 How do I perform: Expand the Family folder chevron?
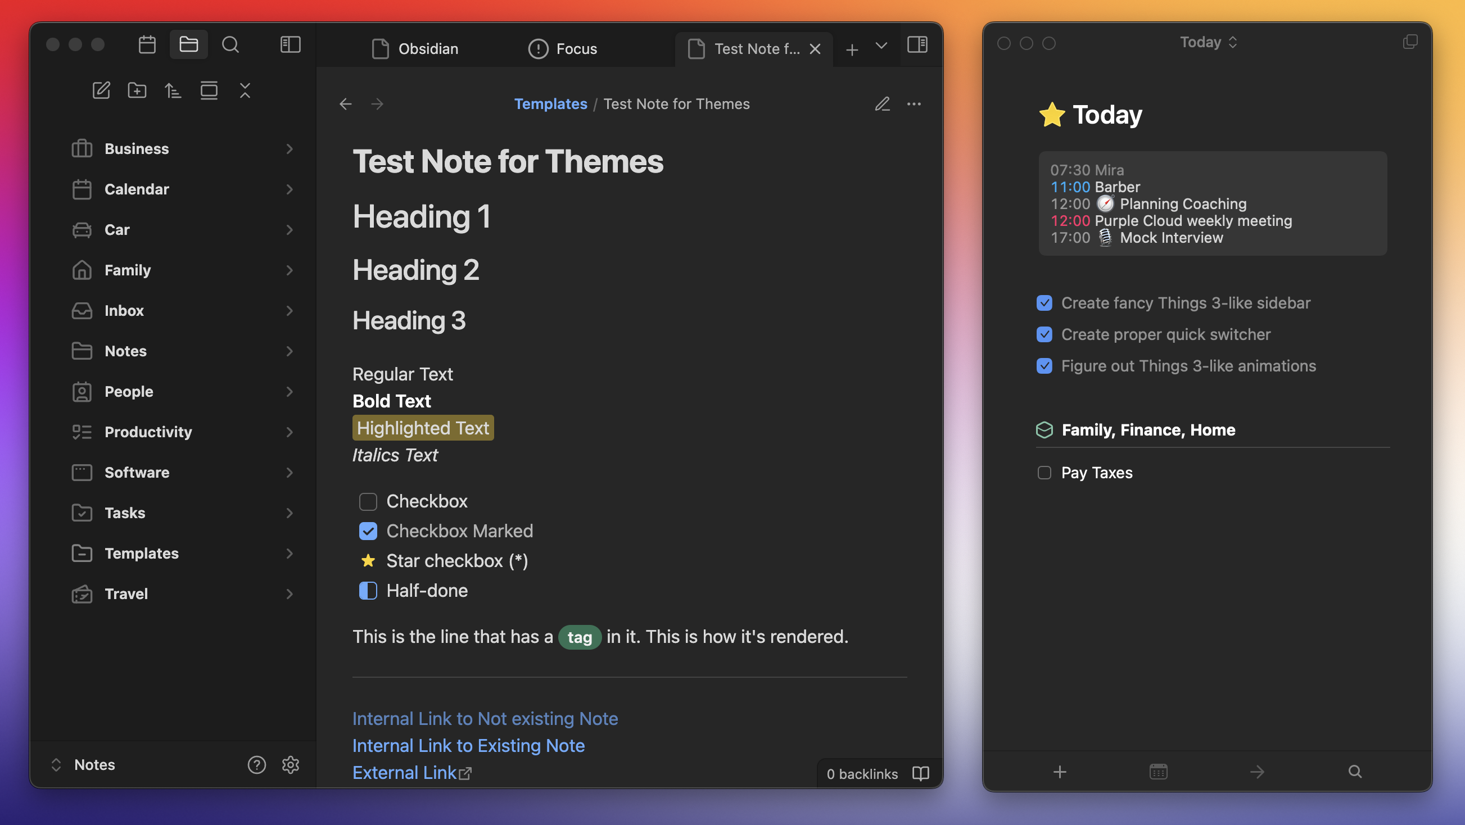[289, 270]
